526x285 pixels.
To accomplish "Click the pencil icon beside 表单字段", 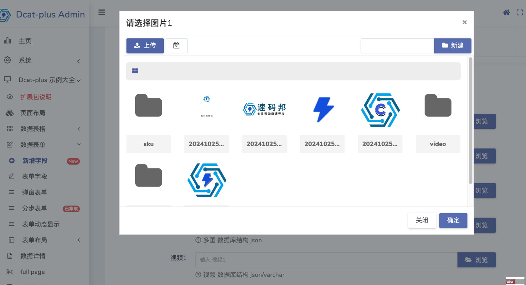I will click(11, 176).
